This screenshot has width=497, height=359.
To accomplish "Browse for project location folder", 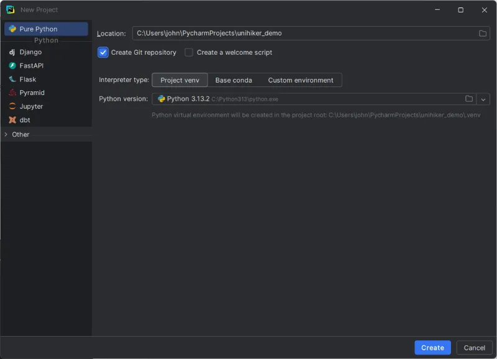I will [483, 34].
